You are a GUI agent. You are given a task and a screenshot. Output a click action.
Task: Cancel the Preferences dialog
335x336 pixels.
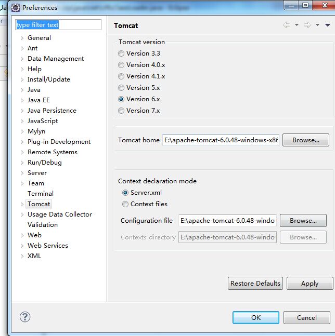pos(307,318)
